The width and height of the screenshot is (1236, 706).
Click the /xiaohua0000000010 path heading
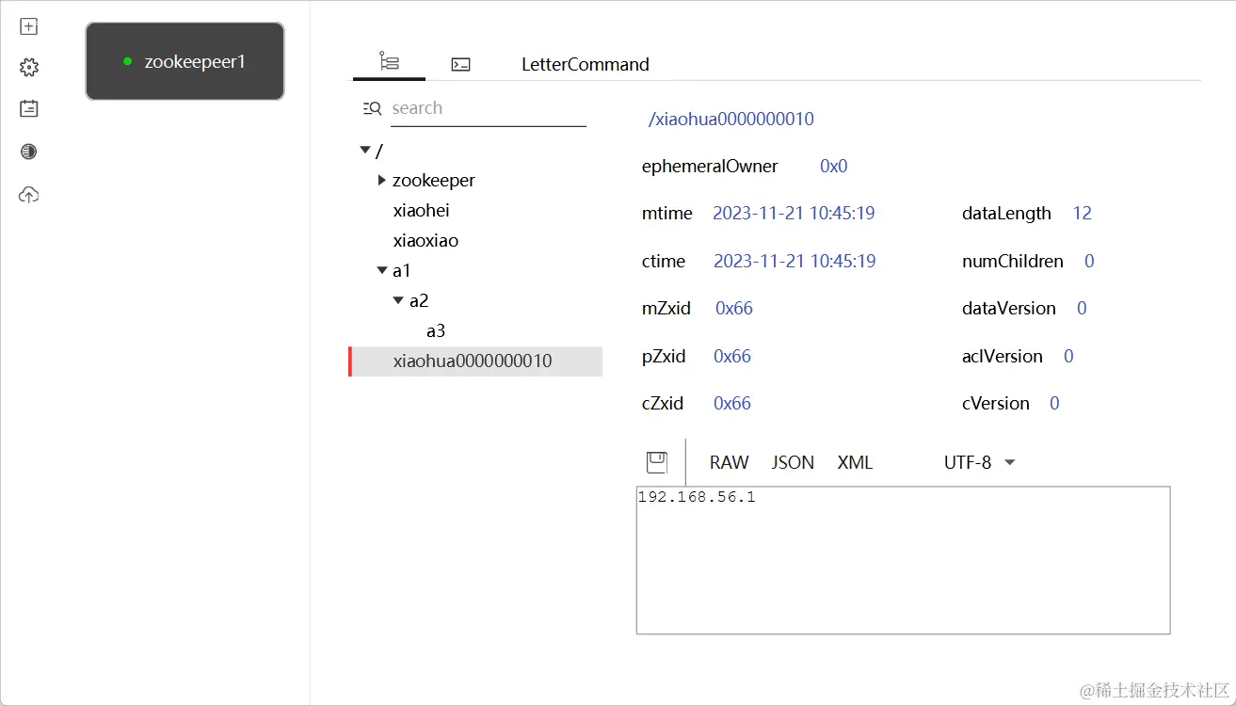pyautogui.click(x=731, y=120)
